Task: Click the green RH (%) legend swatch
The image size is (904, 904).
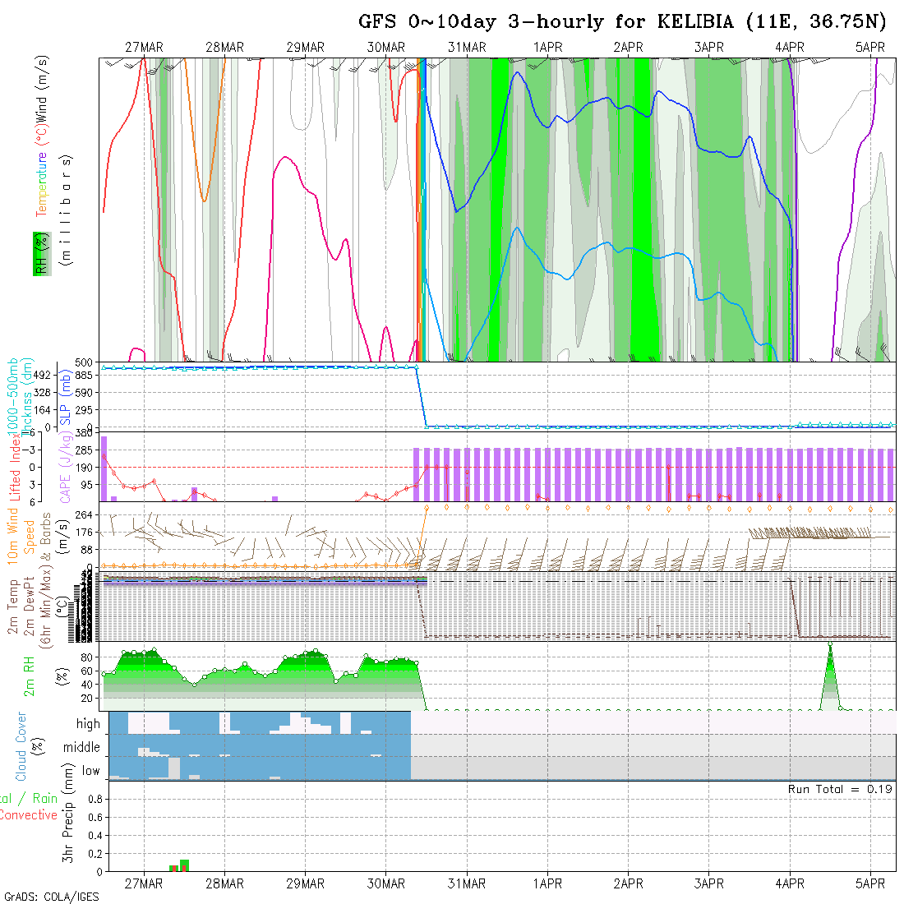Action: [x=39, y=254]
